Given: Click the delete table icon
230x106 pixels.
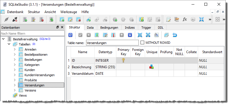Looking at the screenshot, I should pyautogui.click(x=78, y=19).
